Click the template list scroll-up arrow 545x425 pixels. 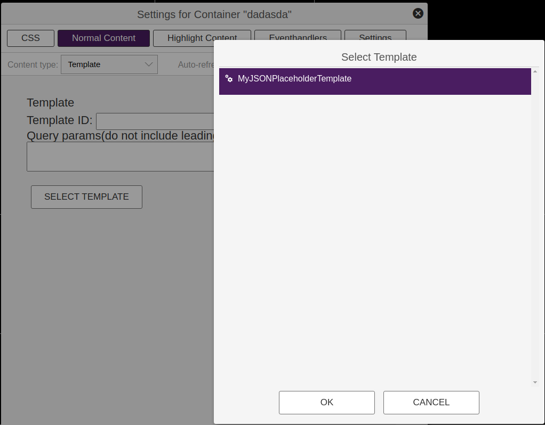pyautogui.click(x=535, y=72)
